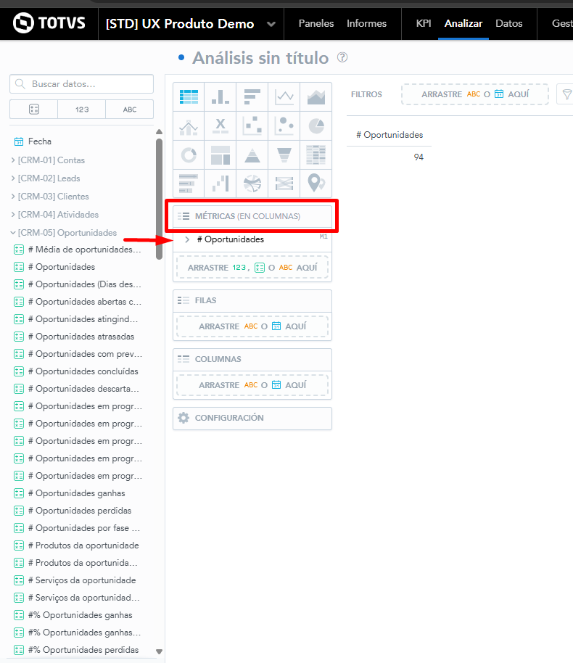Image resolution: width=573 pixels, height=663 pixels.
Task: Choose the Heatmap visualization
Action: (316, 155)
